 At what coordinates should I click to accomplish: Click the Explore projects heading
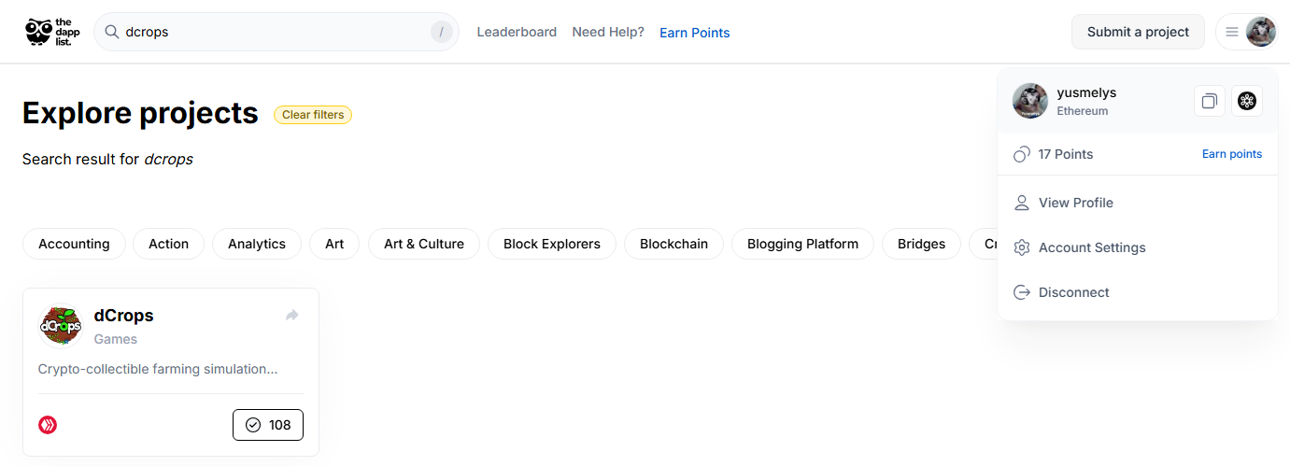(x=140, y=113)
